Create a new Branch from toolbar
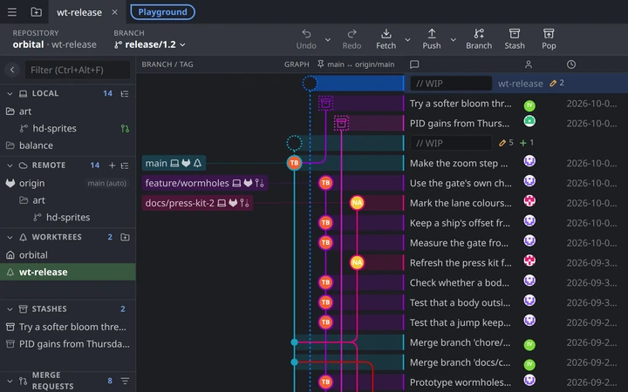The width and height of the screenshot is (628, 392). point(479,39)
